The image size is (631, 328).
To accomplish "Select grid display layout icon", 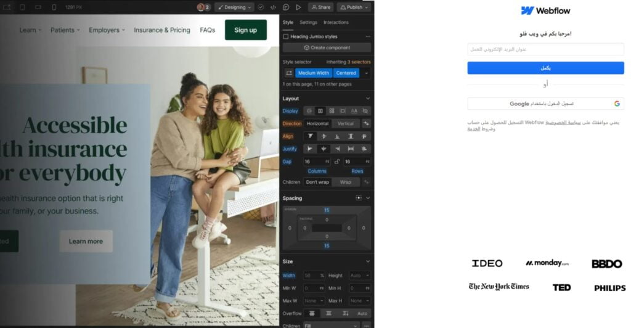I will pos(332,111).
